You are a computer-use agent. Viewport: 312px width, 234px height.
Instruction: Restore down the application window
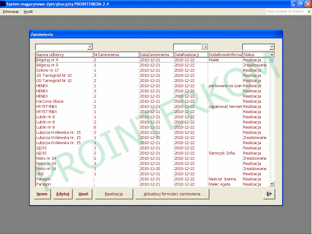click(x=301, y=4)
